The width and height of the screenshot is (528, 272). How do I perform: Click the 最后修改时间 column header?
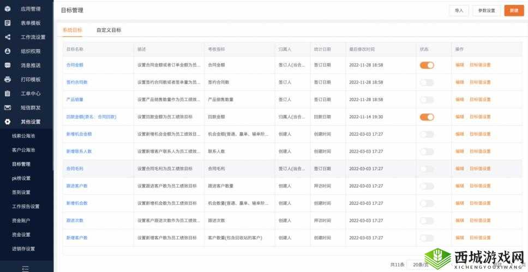click(x=362, y=49)
